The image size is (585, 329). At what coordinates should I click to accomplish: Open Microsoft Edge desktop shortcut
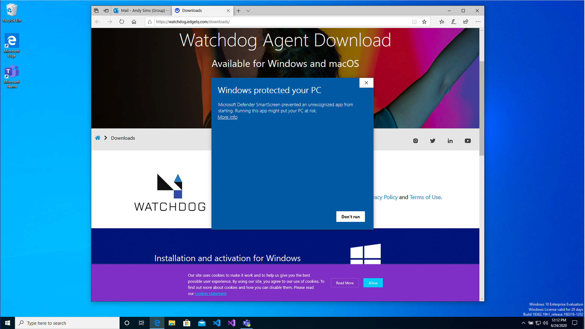pyautogui.click(x=12, y=45)
